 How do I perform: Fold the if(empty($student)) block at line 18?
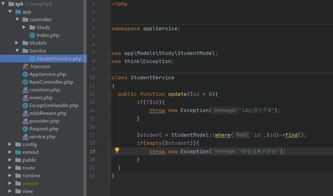tap(109, 143)
